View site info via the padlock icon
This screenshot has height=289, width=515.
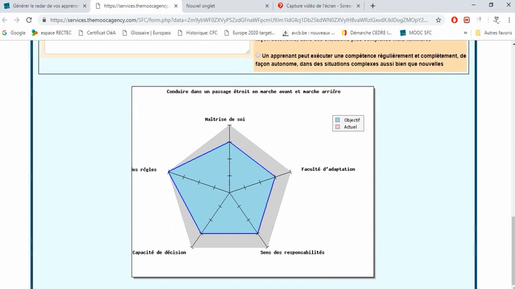(x=44, y=20)
